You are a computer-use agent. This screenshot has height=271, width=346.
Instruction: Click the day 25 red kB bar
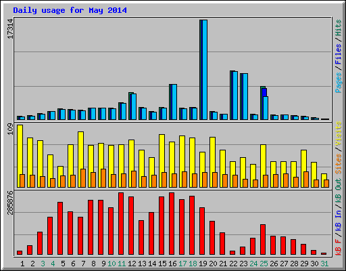(x=263, y=239)
